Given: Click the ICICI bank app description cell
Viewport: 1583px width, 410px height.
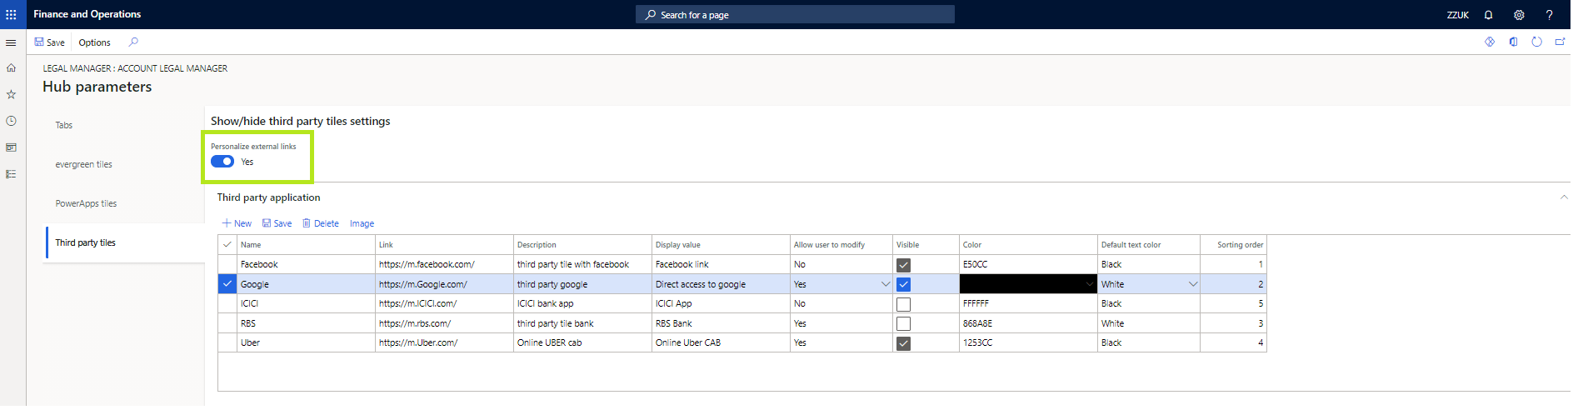Looking at the screenshot, I should tap(582, 303).
